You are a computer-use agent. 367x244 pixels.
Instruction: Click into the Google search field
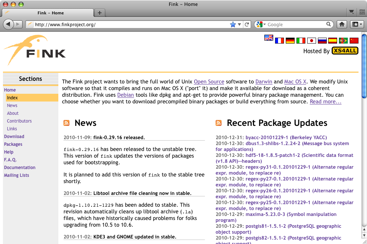coord(296,24)
